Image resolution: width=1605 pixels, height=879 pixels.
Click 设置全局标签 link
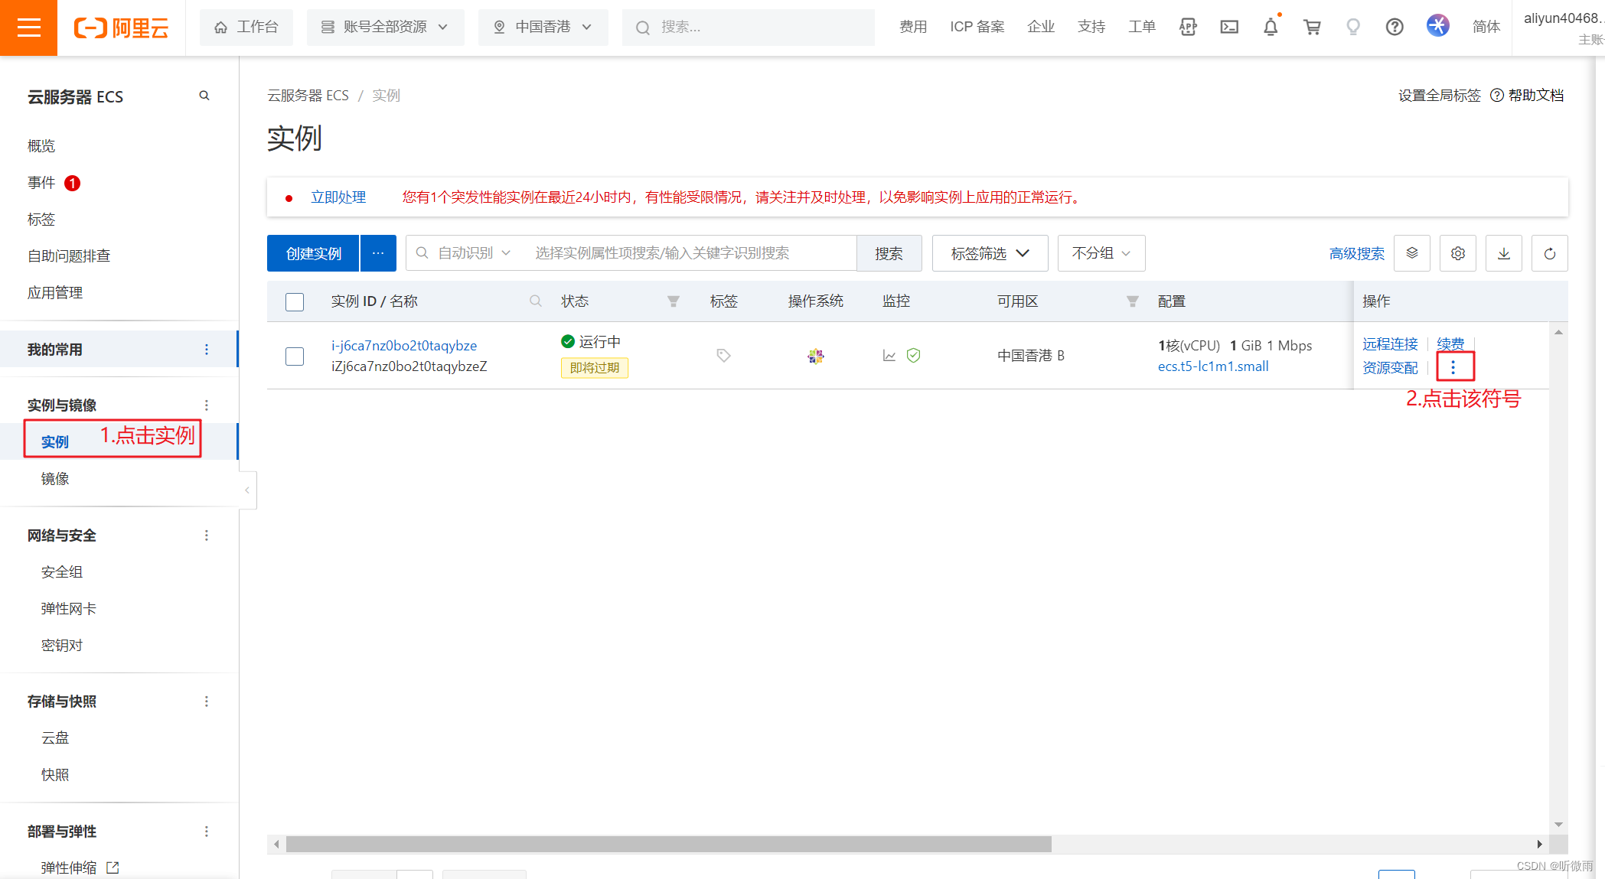(1440, 96)
